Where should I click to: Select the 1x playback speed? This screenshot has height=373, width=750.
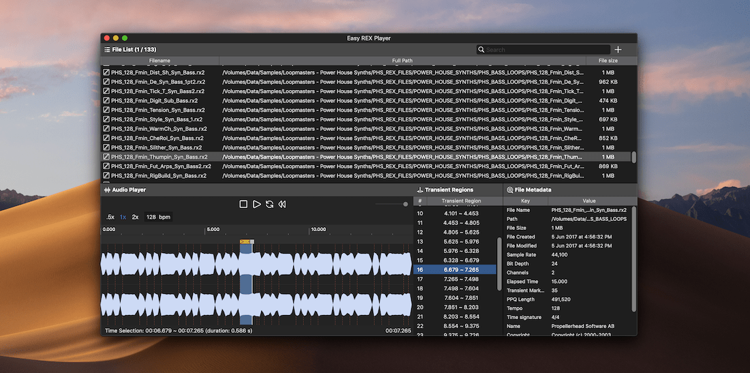(123, 217)
